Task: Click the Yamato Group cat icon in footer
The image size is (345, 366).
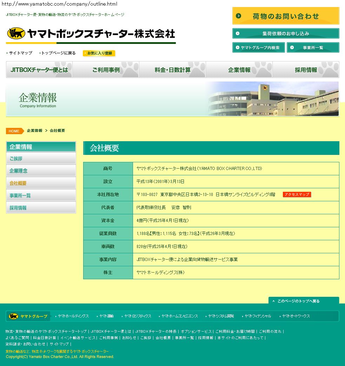Action: coord(13,316)
